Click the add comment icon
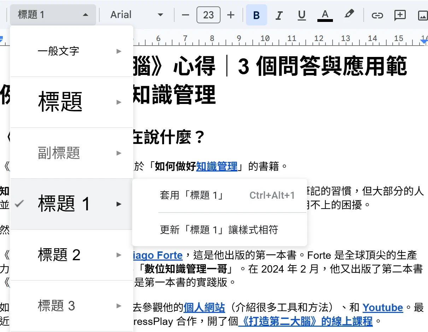This screenshot has height=332, width=428. [x=400, y=15]
